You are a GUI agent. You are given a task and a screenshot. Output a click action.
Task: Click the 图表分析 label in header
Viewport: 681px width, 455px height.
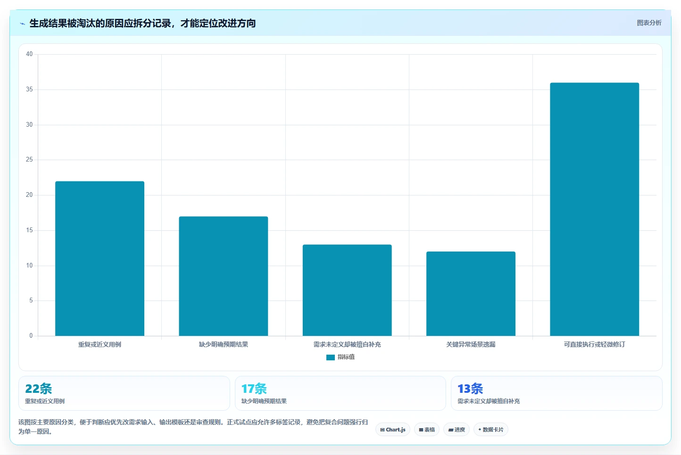pyautogui.click(x=649, y=23)
